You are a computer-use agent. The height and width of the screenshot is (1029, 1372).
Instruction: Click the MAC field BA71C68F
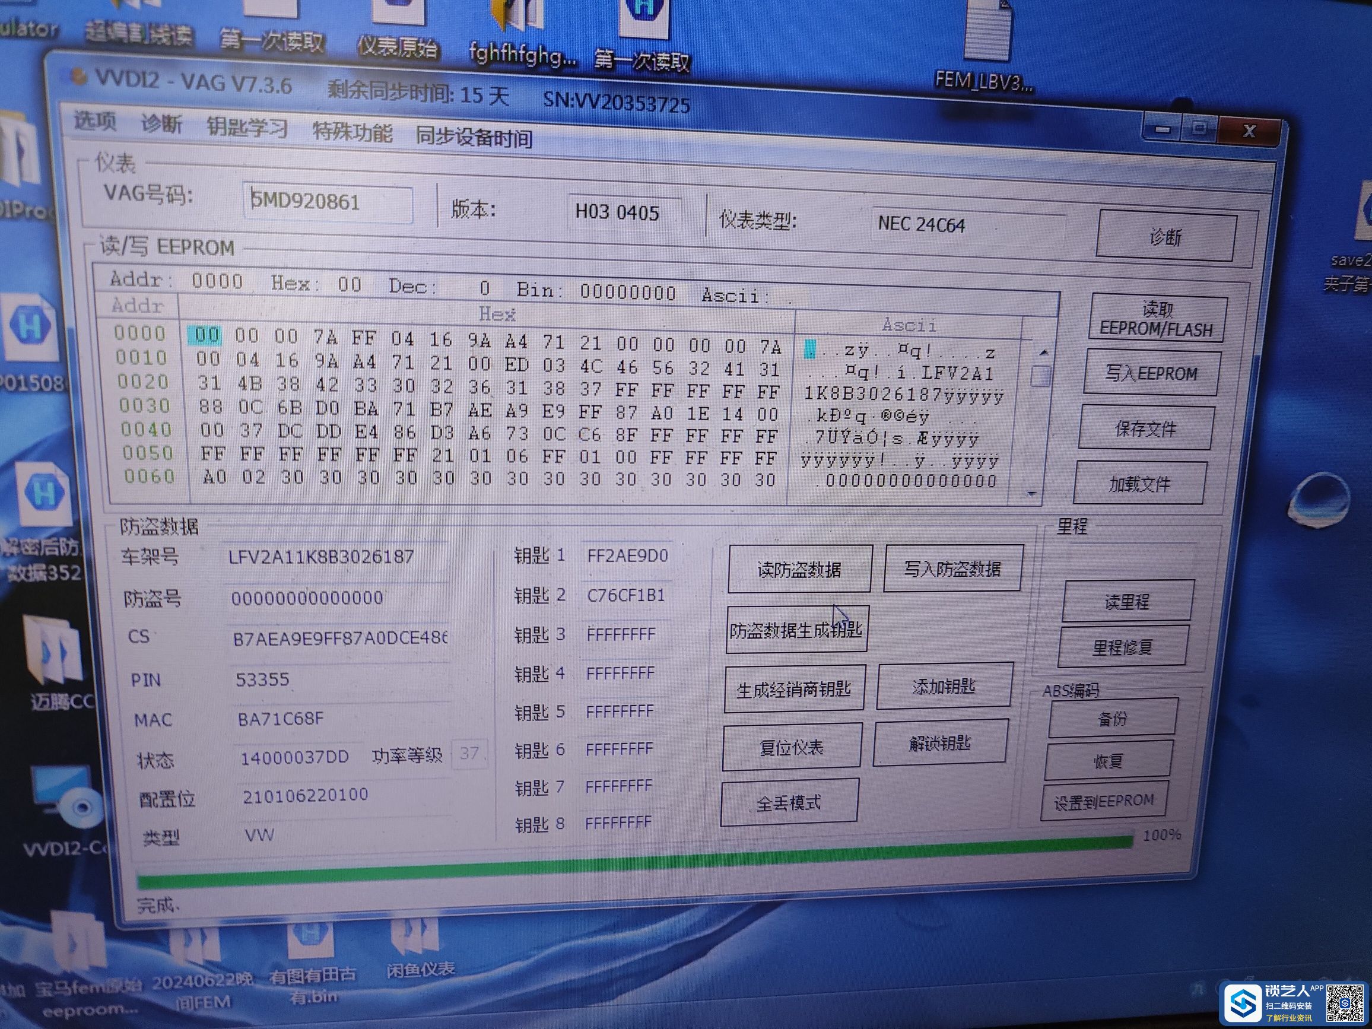344,719
